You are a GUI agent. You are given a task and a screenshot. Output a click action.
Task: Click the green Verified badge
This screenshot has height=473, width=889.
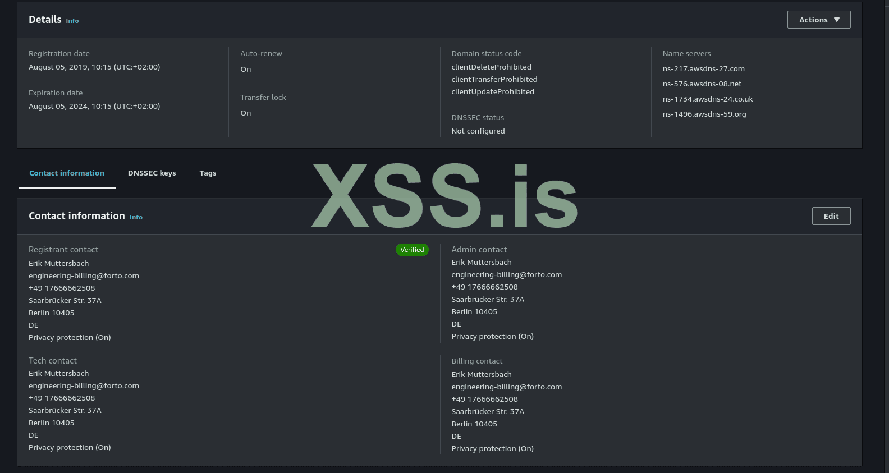tap(412, 250)
